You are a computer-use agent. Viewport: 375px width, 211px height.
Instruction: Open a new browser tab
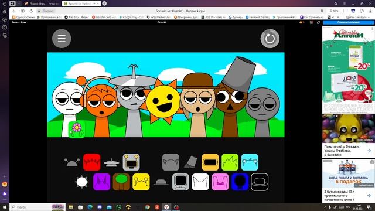(104, 4)
